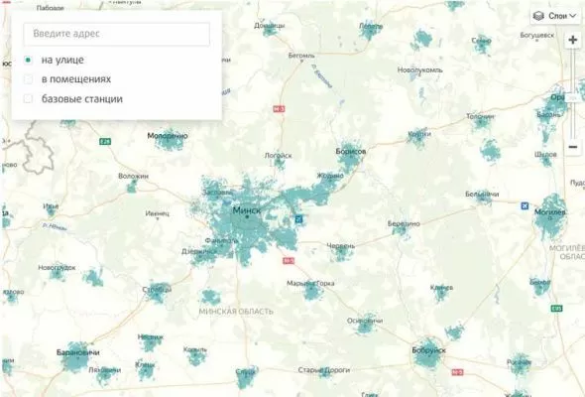
Task: Click the map zoom slider track
Action: click(573, 93)
